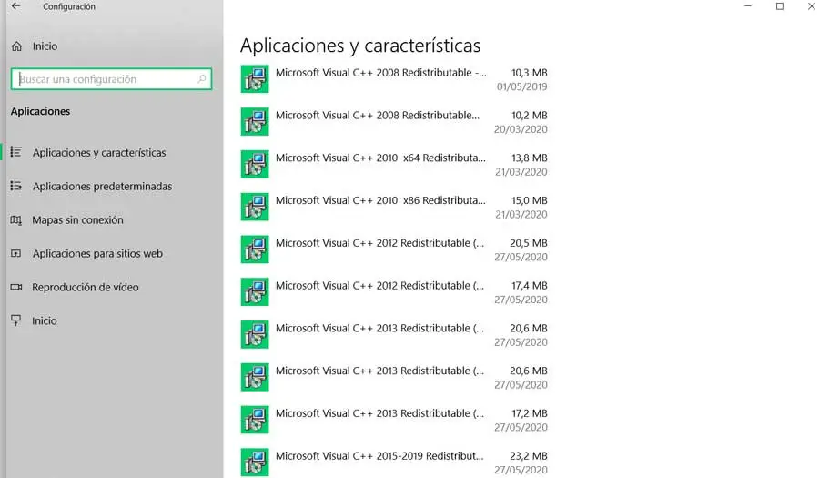The image size is (819, 478).
Task: Maximize the Configuración window
Action: 780,6
